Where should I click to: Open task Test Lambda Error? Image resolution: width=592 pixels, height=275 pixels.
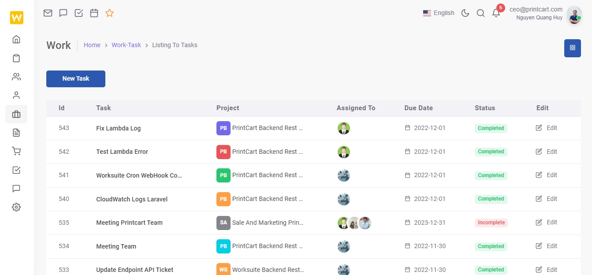122,152
